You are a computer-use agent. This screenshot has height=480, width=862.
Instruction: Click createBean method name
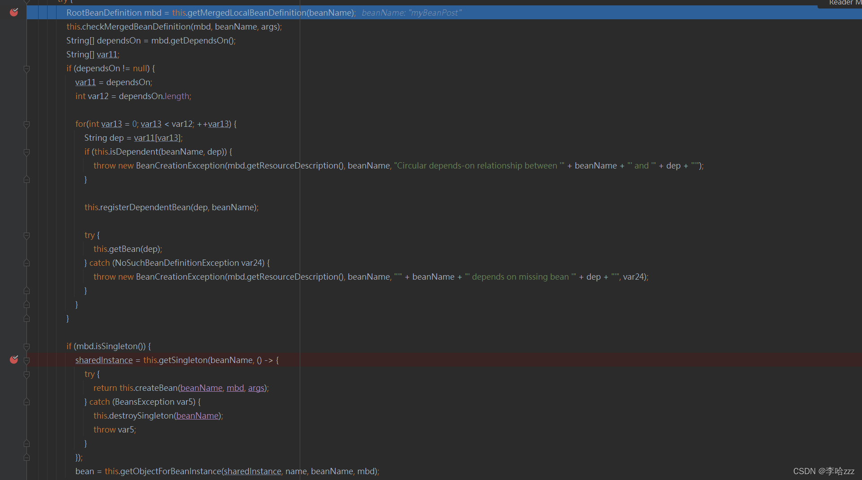[x=156, y=388]
